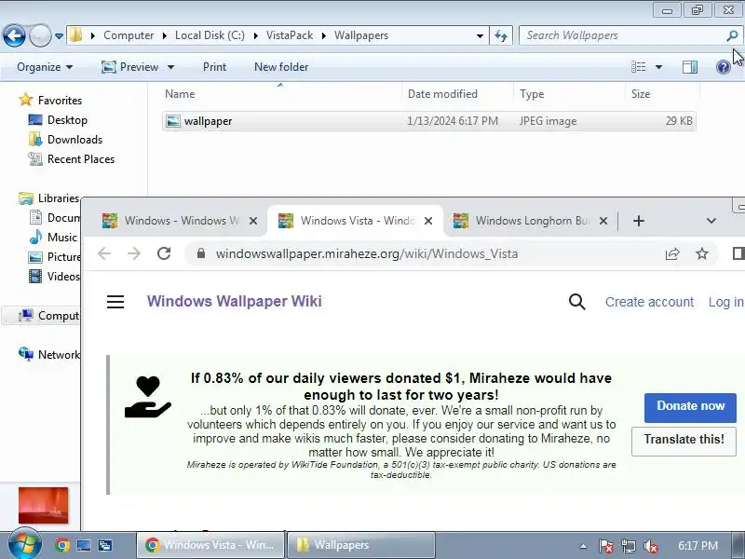Expand arrow after Computer breadcrumb
This screenshot has width=745, height=559.
(x=165, y=35)
